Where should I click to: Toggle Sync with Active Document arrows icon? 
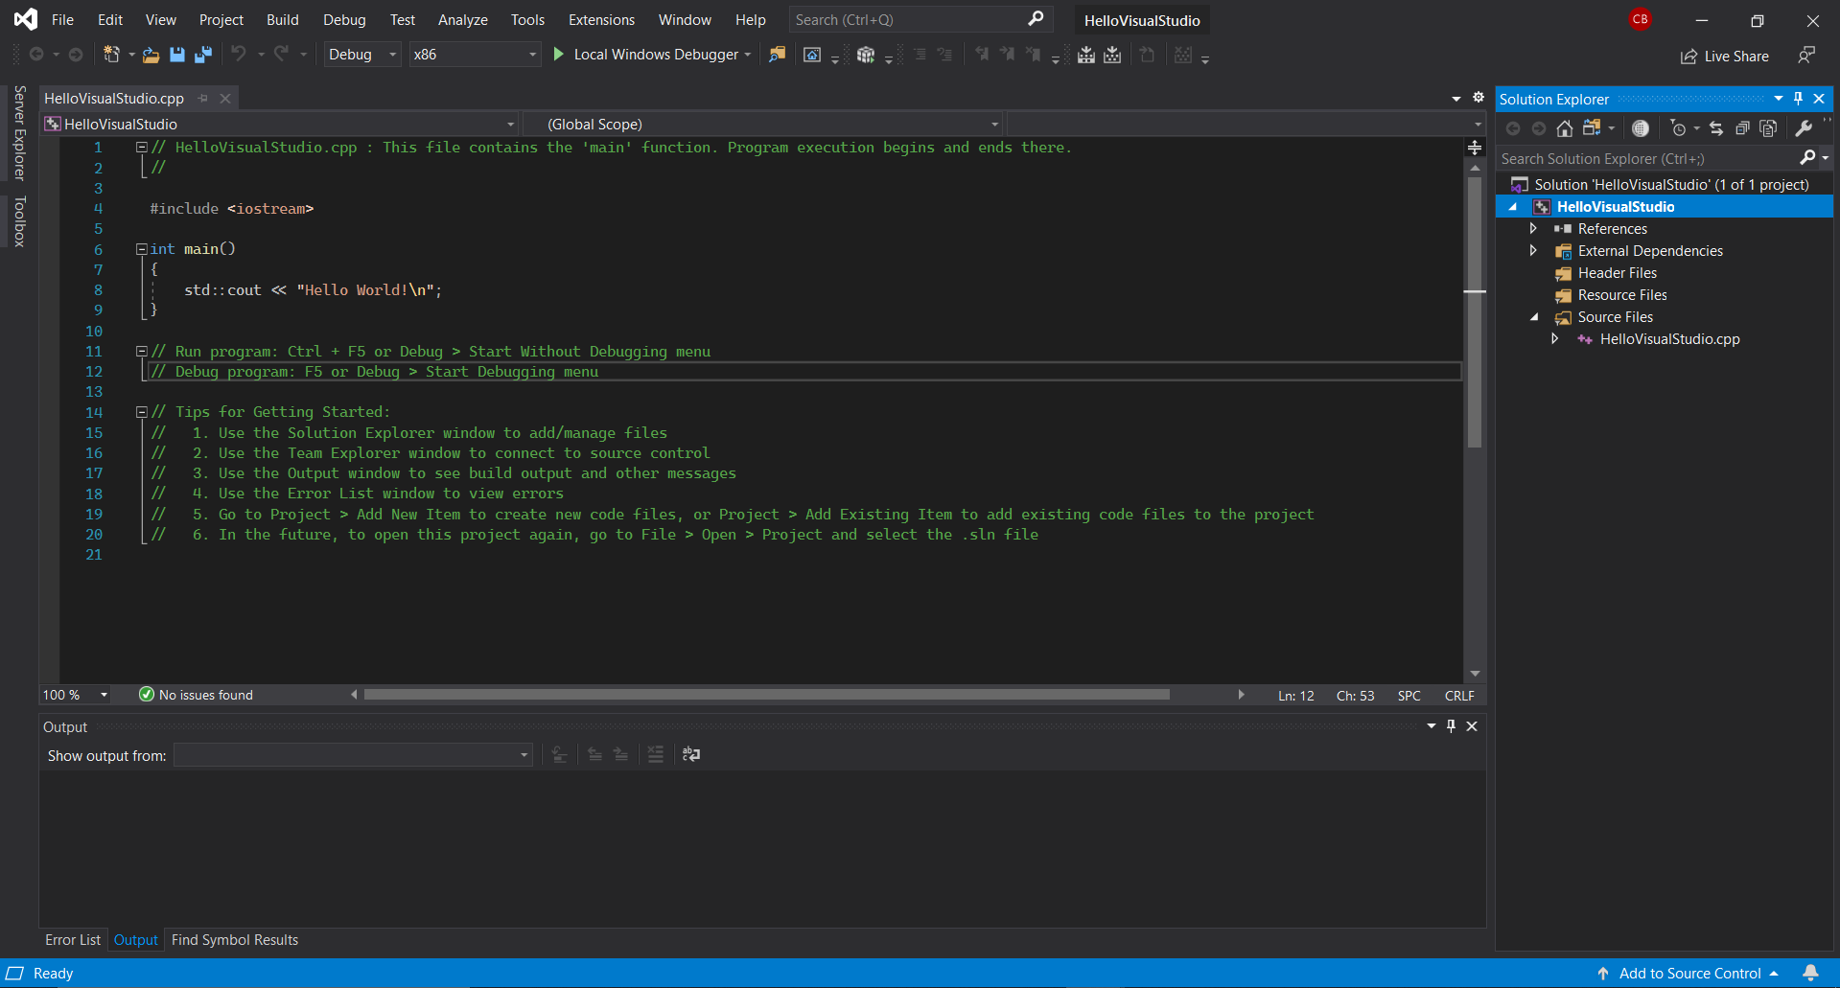(1716, 128)
